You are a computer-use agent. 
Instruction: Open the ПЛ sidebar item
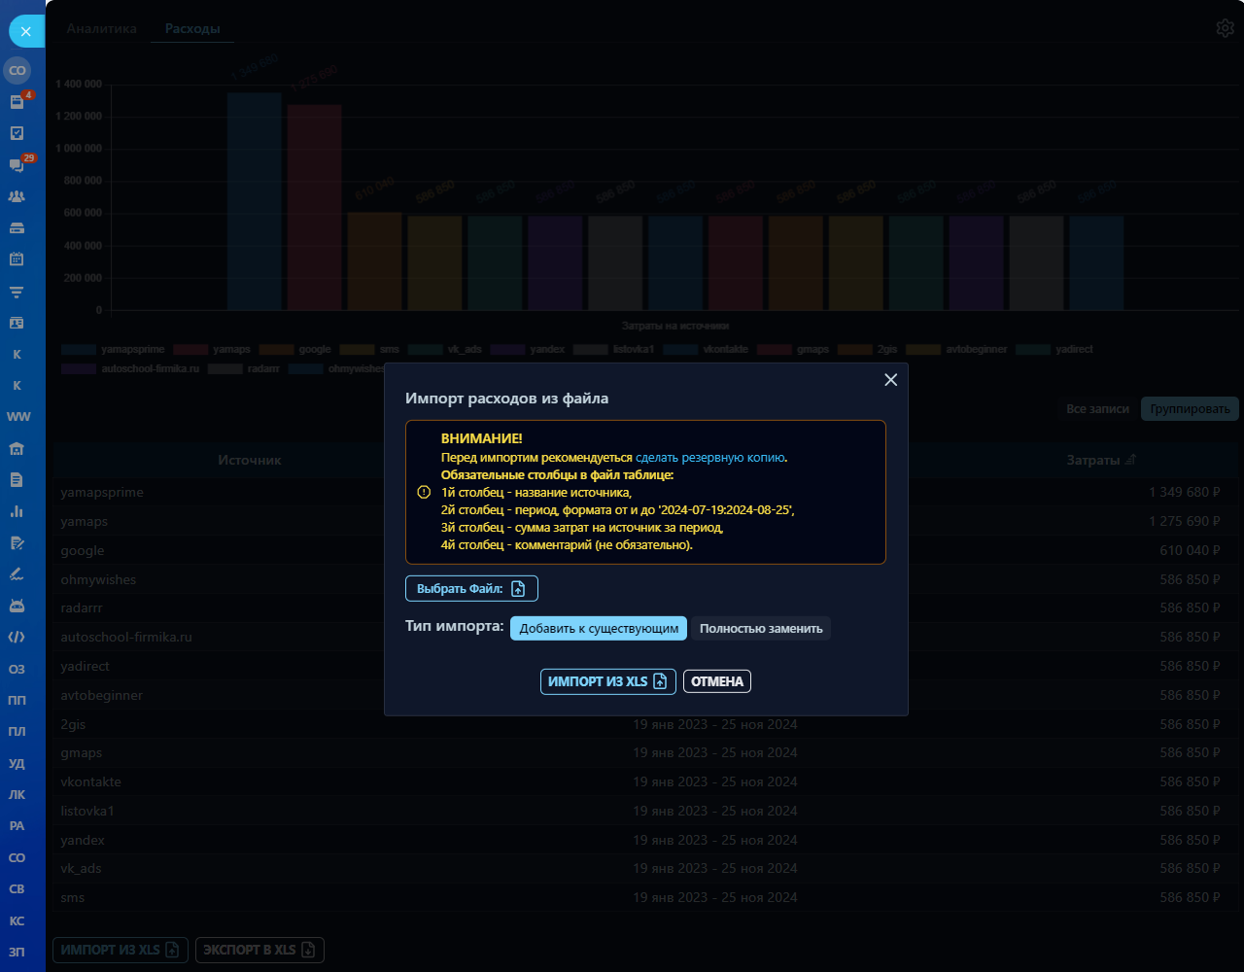17,731
